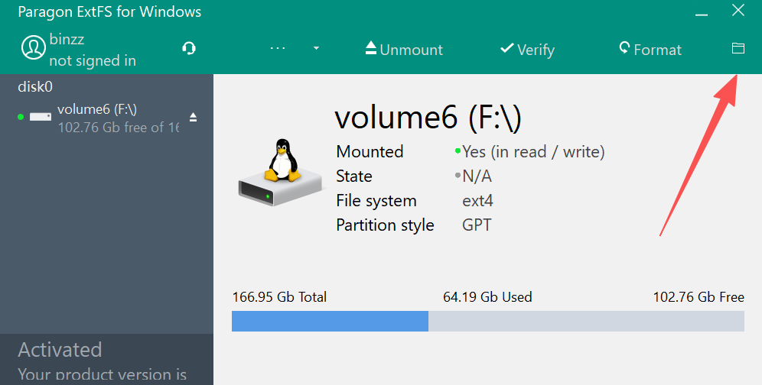The width and height of the screenshot is (762, 385).
Task: Expand the small dropdown arrow in toolbar
Action: pos(317,48)
